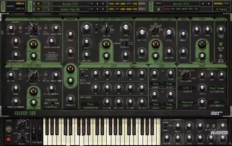
Task: Click the VTO ONE vacuum tube shape lamp
Action: [33, 44]
